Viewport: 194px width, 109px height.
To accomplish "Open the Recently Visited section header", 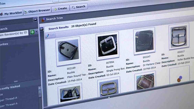I will pyautogui.click(x=10, y=87).
